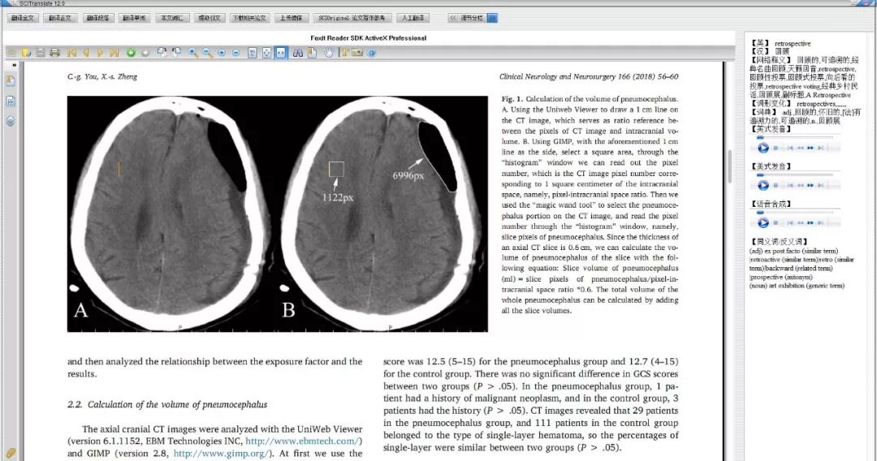Toggle fit width view
Image resolution: width=877 pixels, height=461 pixels.
coord(281,53)
